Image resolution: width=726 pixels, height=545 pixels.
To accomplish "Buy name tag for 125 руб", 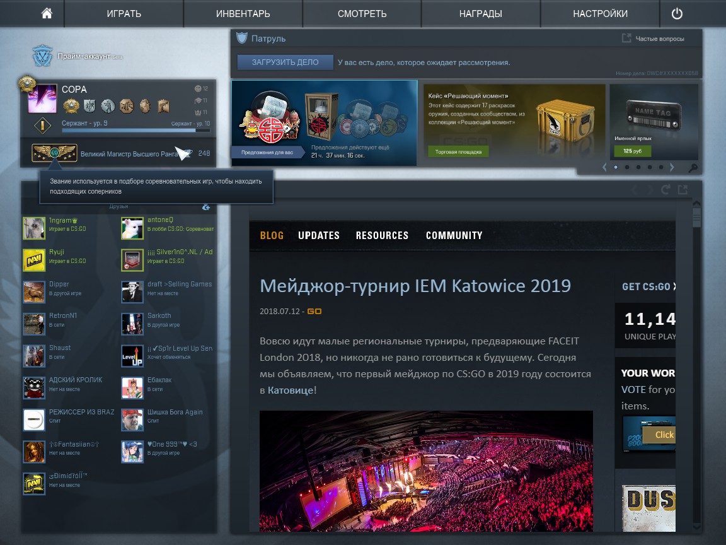I will point(633,151).
